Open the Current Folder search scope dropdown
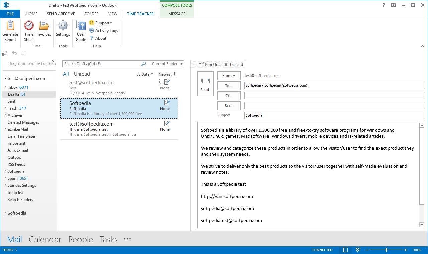Image resolution: width=428 pixels, height=254 pixels. (167, 64)
